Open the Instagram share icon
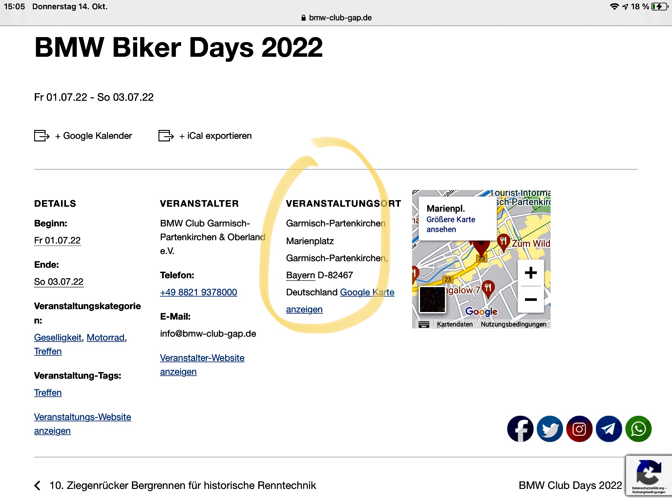Viewport: 672px width, 504px height. click(579, 429)
